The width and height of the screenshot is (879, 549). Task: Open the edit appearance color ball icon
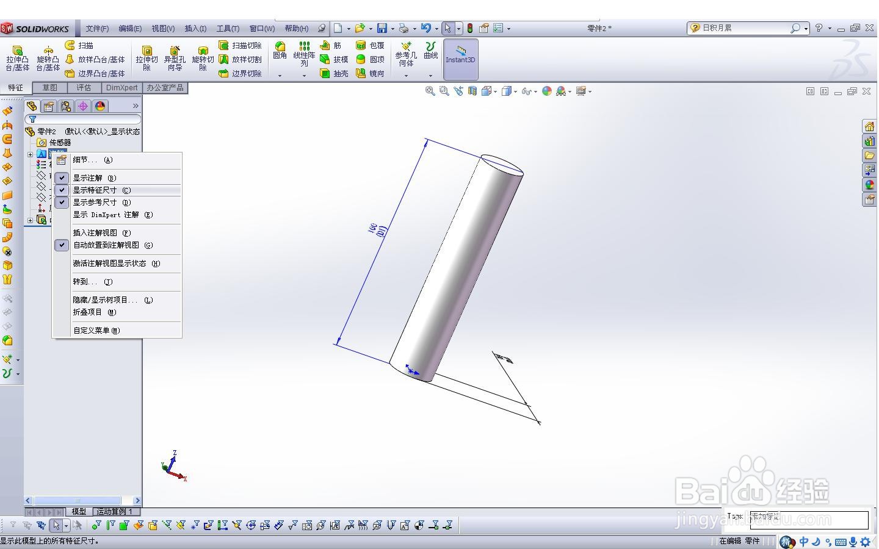click(547, 91)
